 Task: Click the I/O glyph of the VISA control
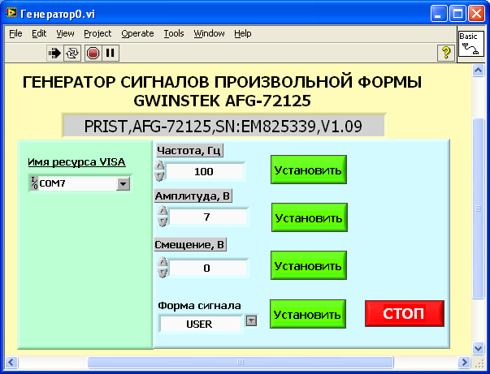pyautogui.click(x=34, y=183)
